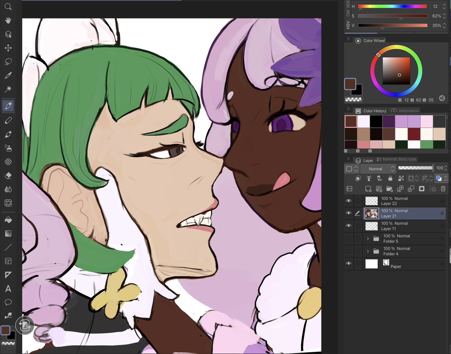
Task: Switch color wheel color space circular button
Action: 442,98
